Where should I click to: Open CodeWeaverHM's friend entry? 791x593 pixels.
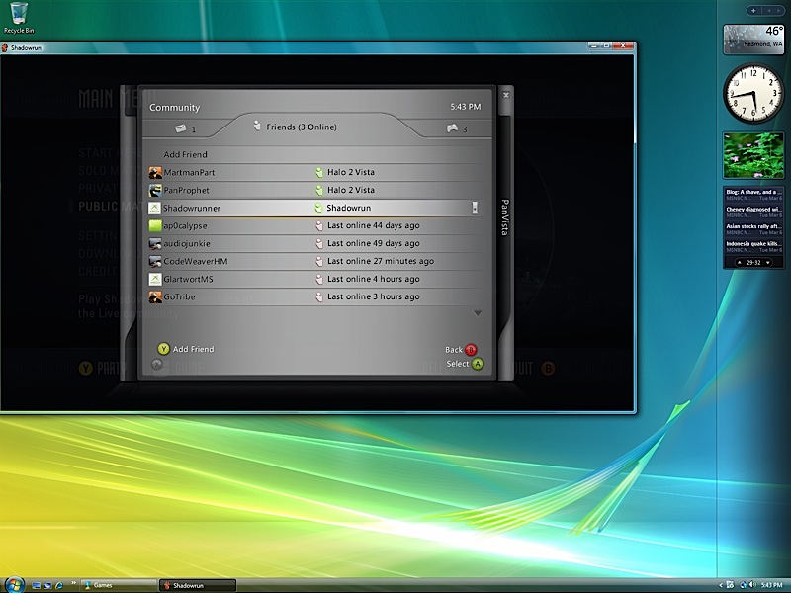coord(196,262)
